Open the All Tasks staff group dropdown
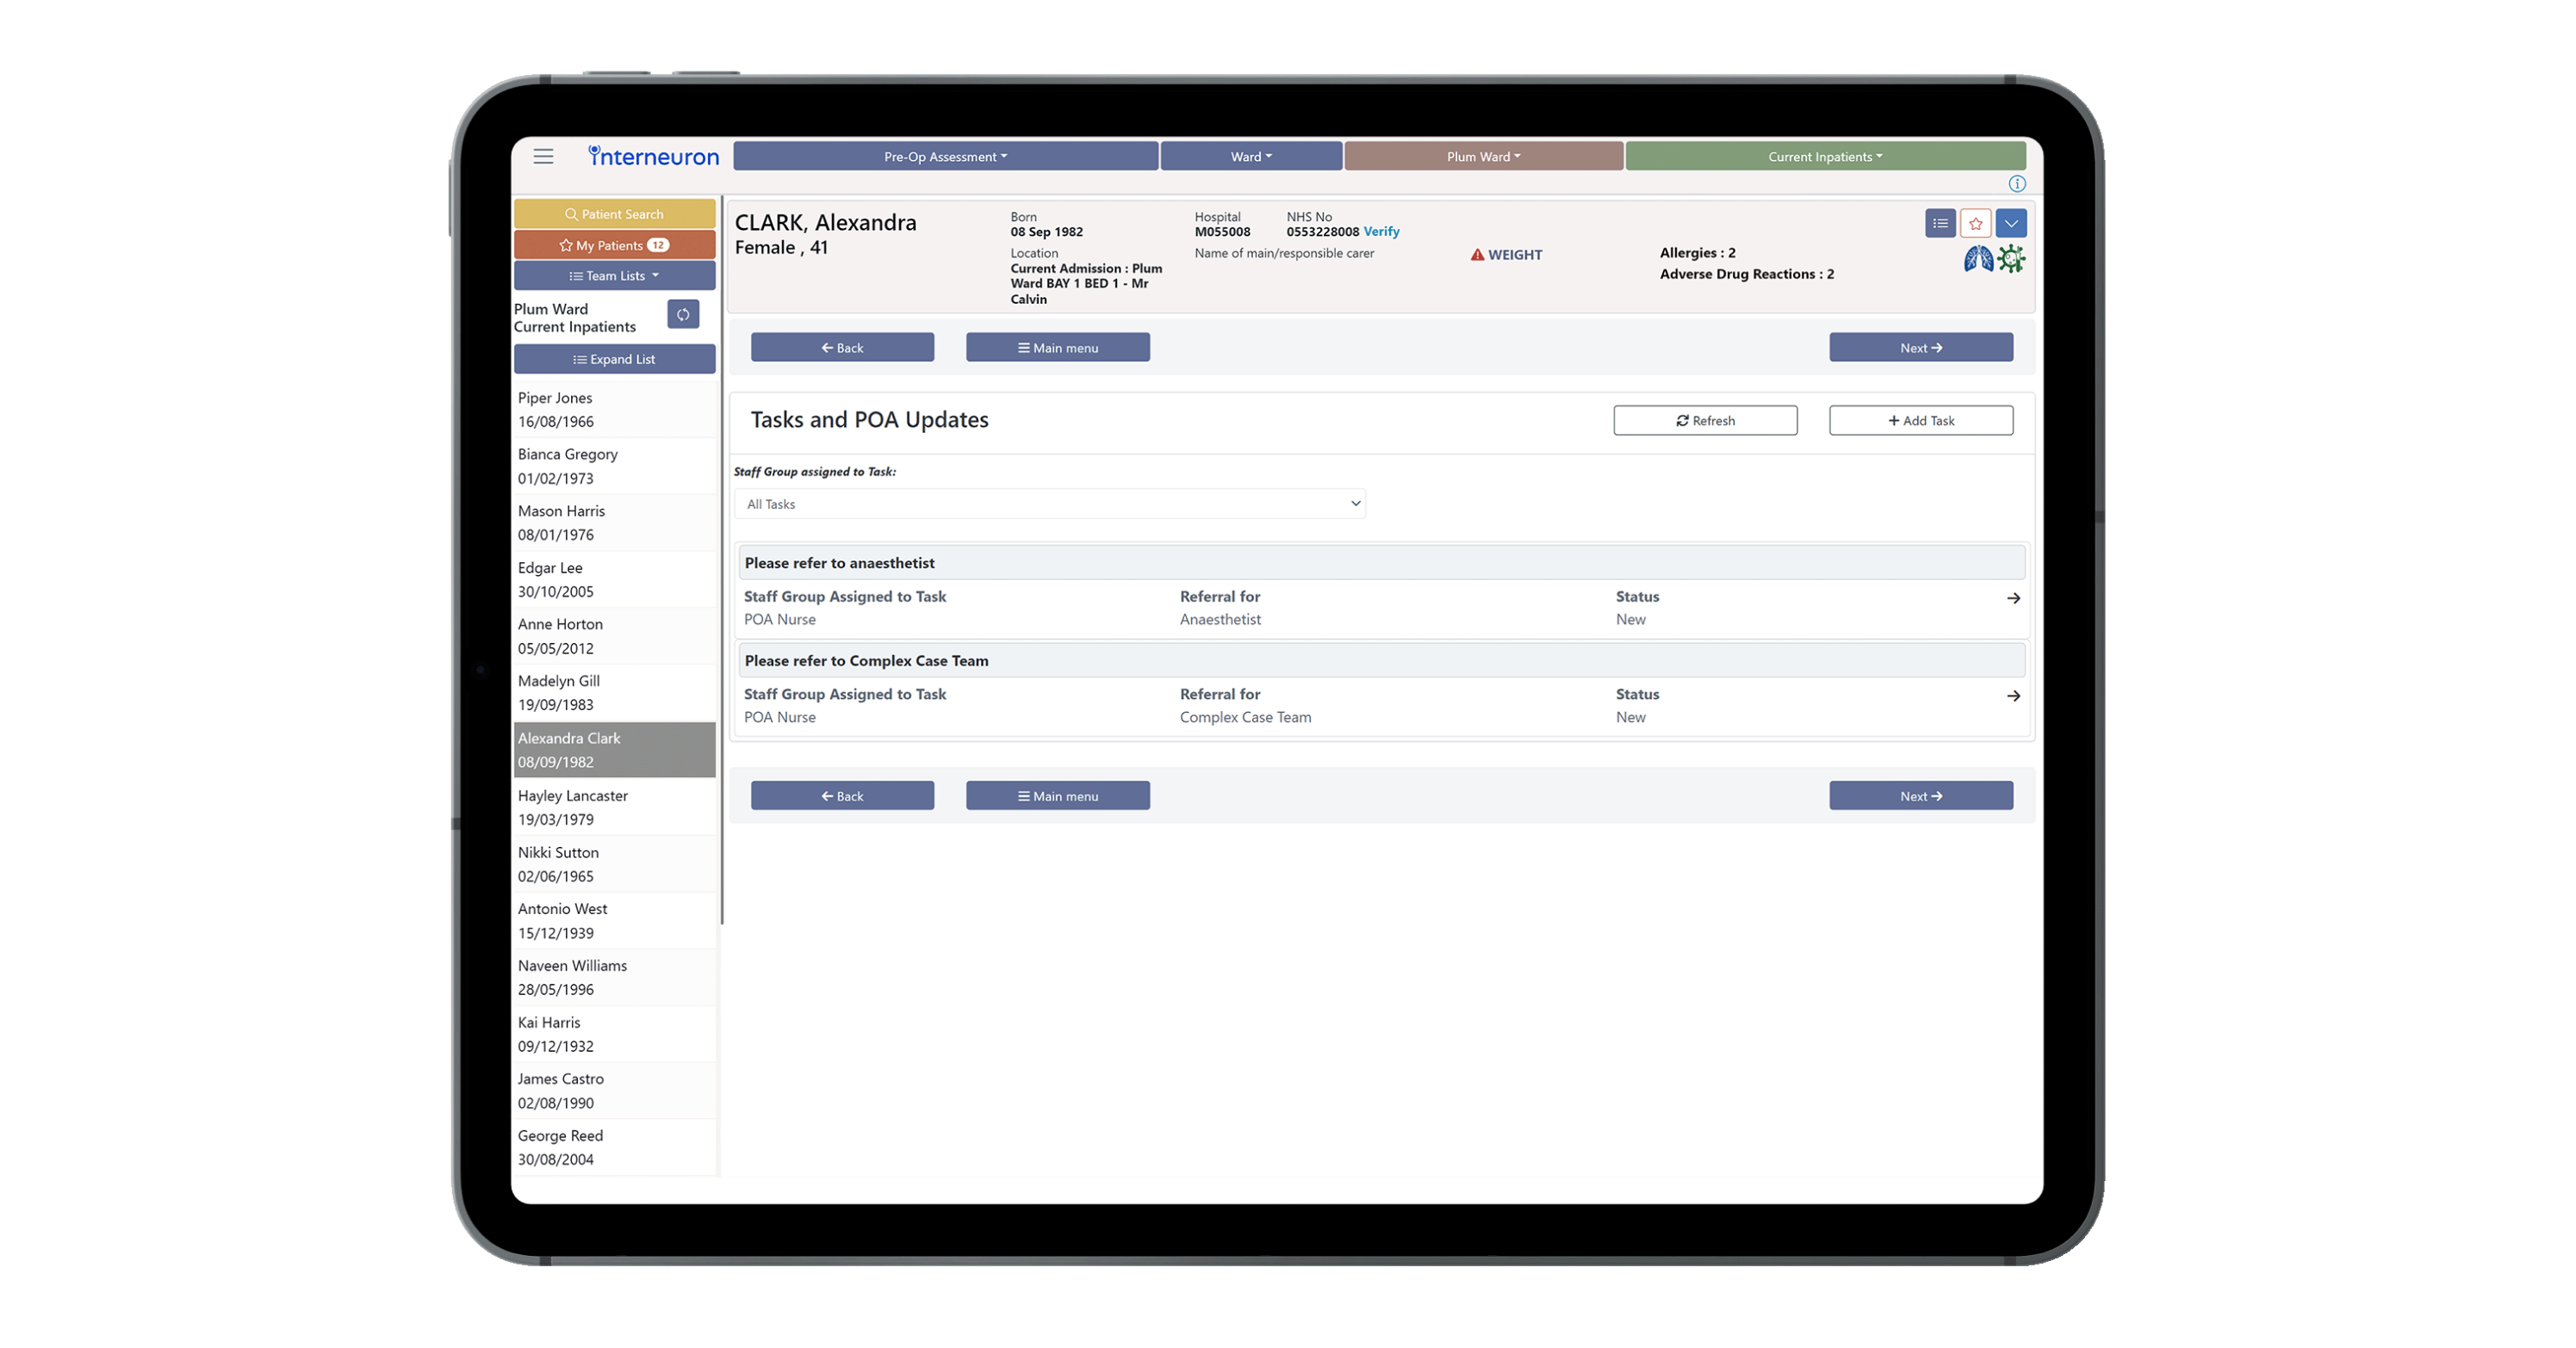This screenshot has width=2576, height=1348. 1049,504
